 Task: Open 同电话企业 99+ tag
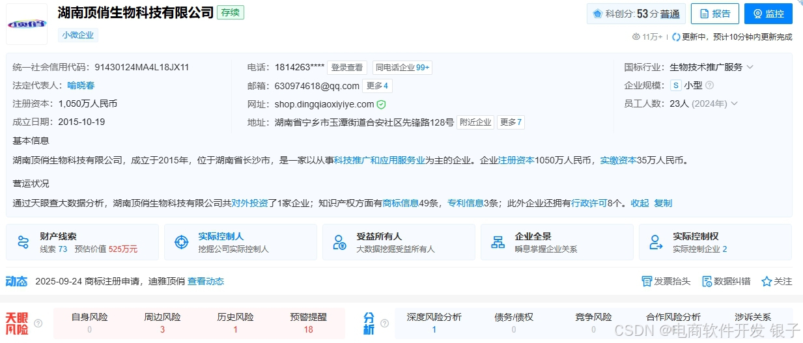403,68
